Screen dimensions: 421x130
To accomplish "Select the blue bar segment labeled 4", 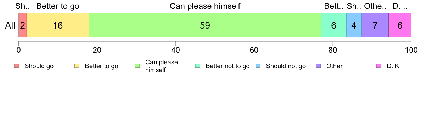I will (354, 25).
